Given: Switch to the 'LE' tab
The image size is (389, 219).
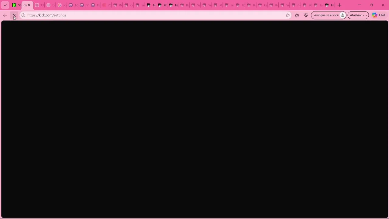Looking at the screenshot, I should pyautogui.click(x=95, y=5).
